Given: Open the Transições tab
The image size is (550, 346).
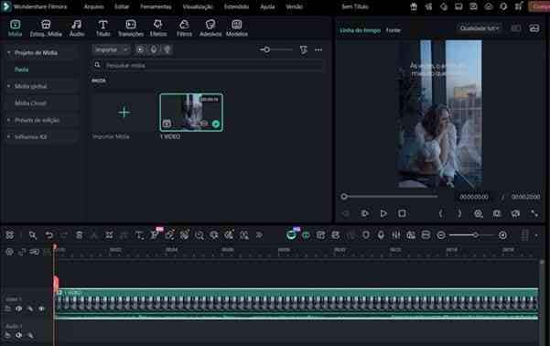Looking at the screenshot, I should [131, 28].
